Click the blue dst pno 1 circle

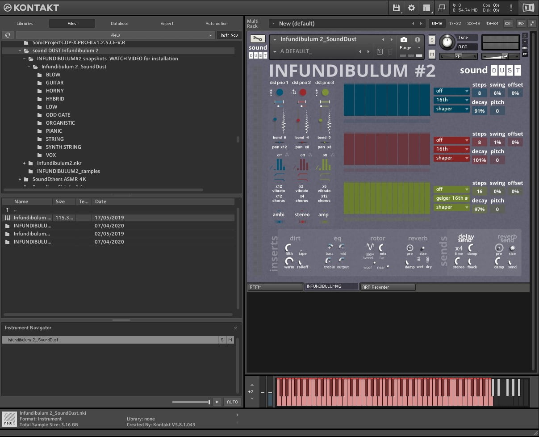(x=280, y=92)
